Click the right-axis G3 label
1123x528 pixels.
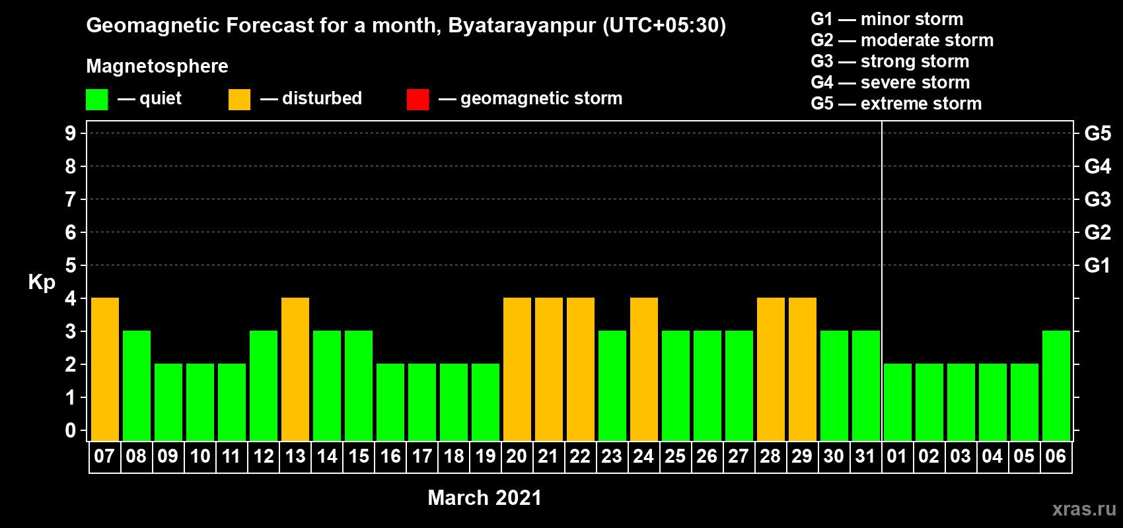click(1098, 199)
